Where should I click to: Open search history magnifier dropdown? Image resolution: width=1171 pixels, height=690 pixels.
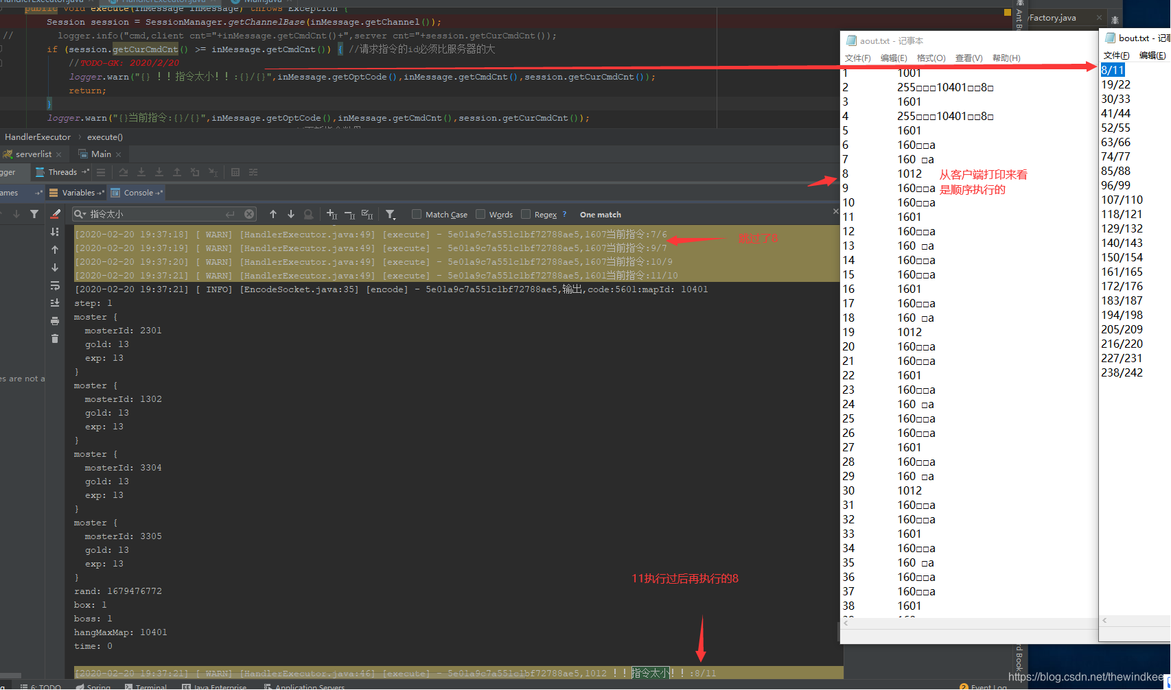80,214
